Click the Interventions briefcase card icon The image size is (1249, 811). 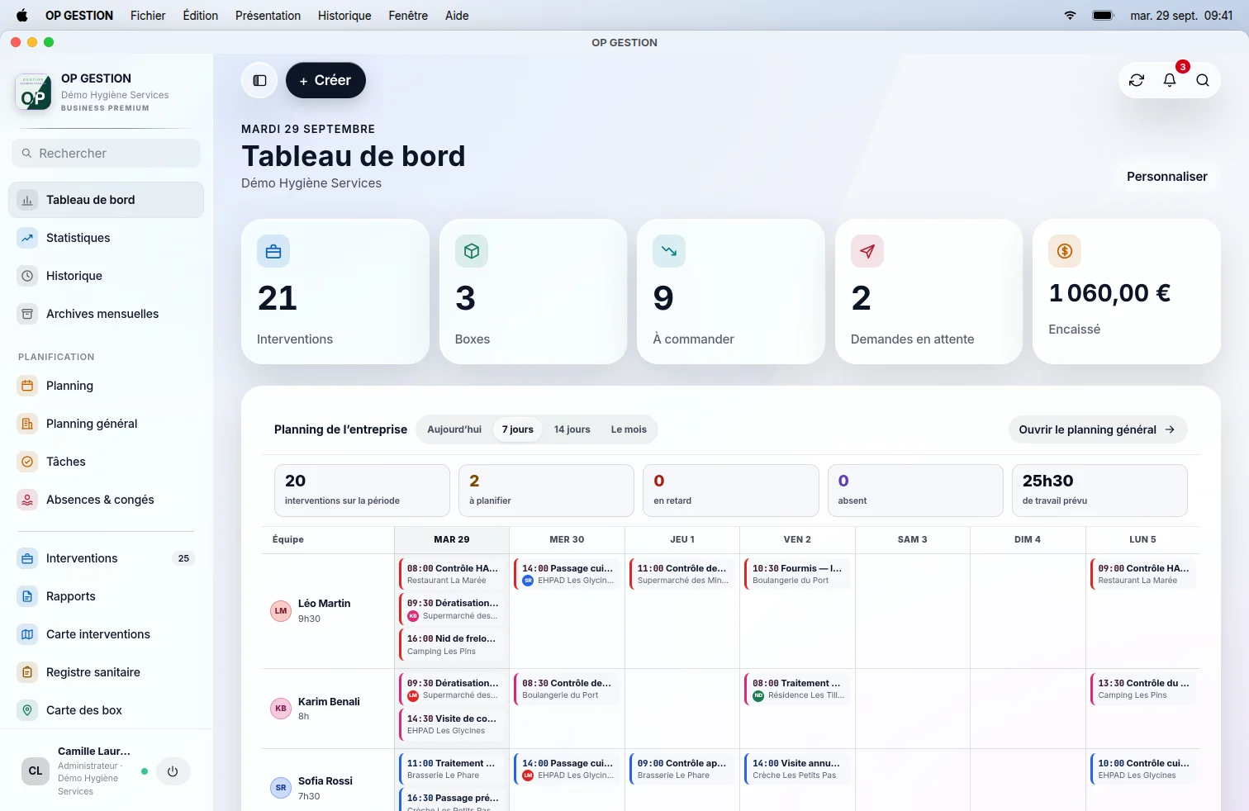(x=273, y=251)
